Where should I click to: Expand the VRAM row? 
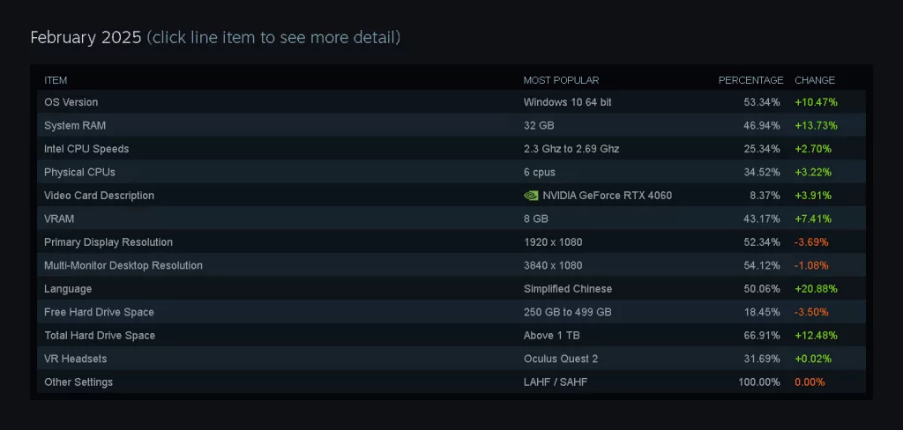pos(451,219)
